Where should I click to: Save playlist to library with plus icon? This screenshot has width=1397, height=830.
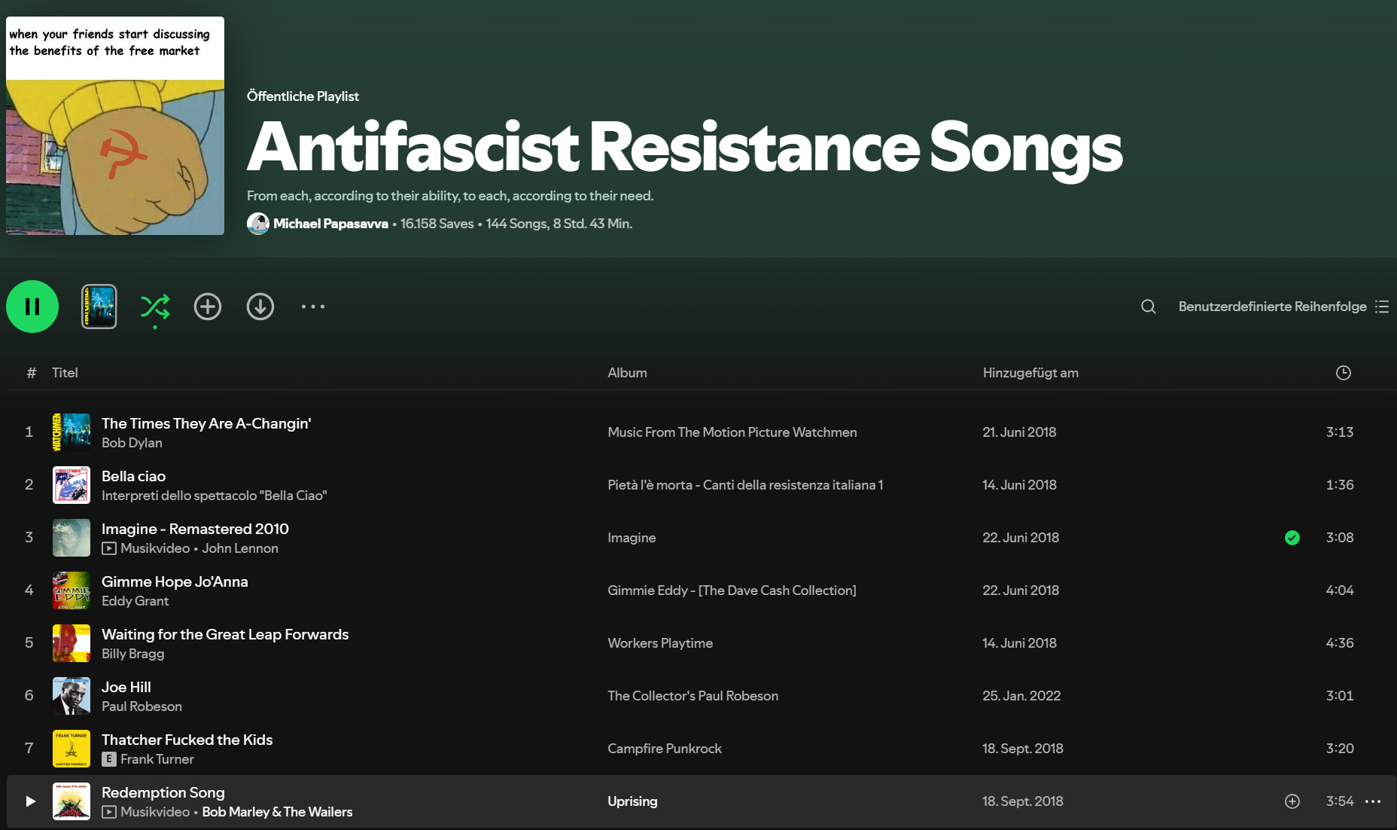[208, 307]
